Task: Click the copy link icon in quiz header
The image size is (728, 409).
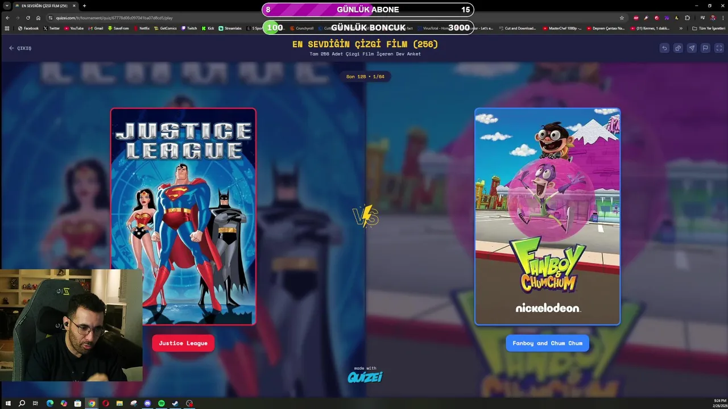Action: 678,48
